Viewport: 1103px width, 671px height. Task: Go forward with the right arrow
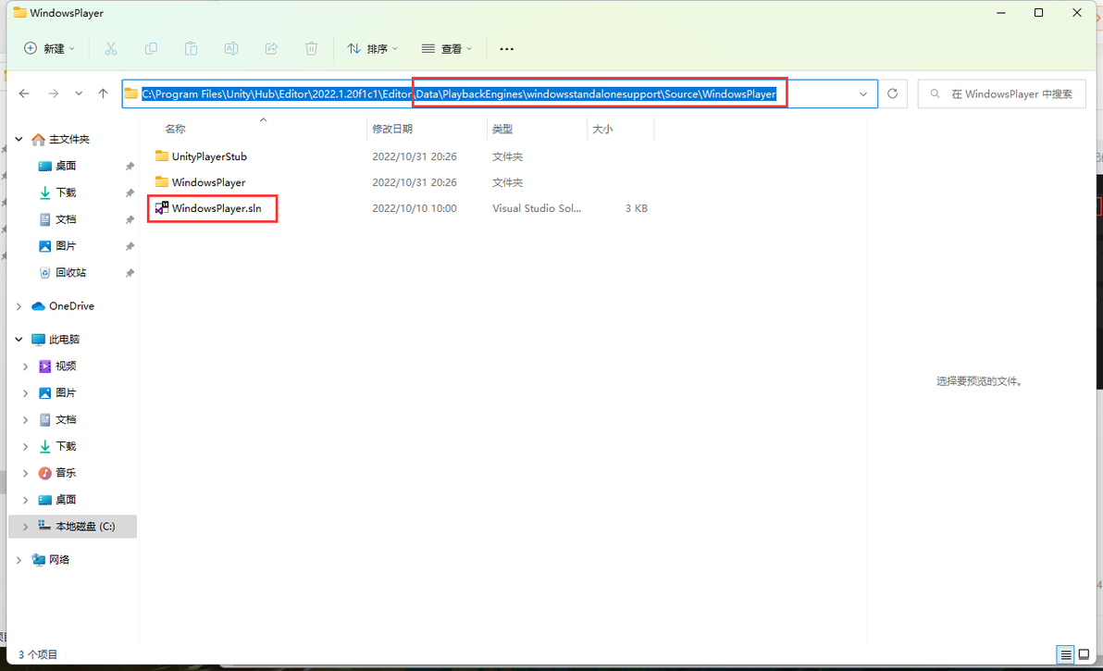point(54,93)
